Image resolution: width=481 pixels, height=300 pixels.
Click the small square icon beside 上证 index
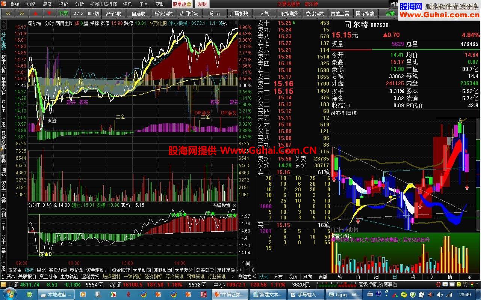click(3, 285)
